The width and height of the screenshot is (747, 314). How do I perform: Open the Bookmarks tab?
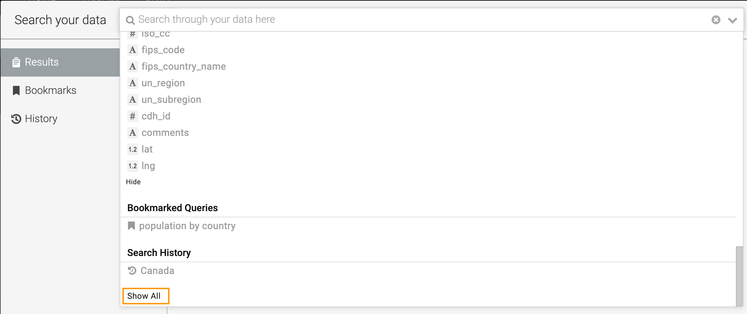(50, 90)
